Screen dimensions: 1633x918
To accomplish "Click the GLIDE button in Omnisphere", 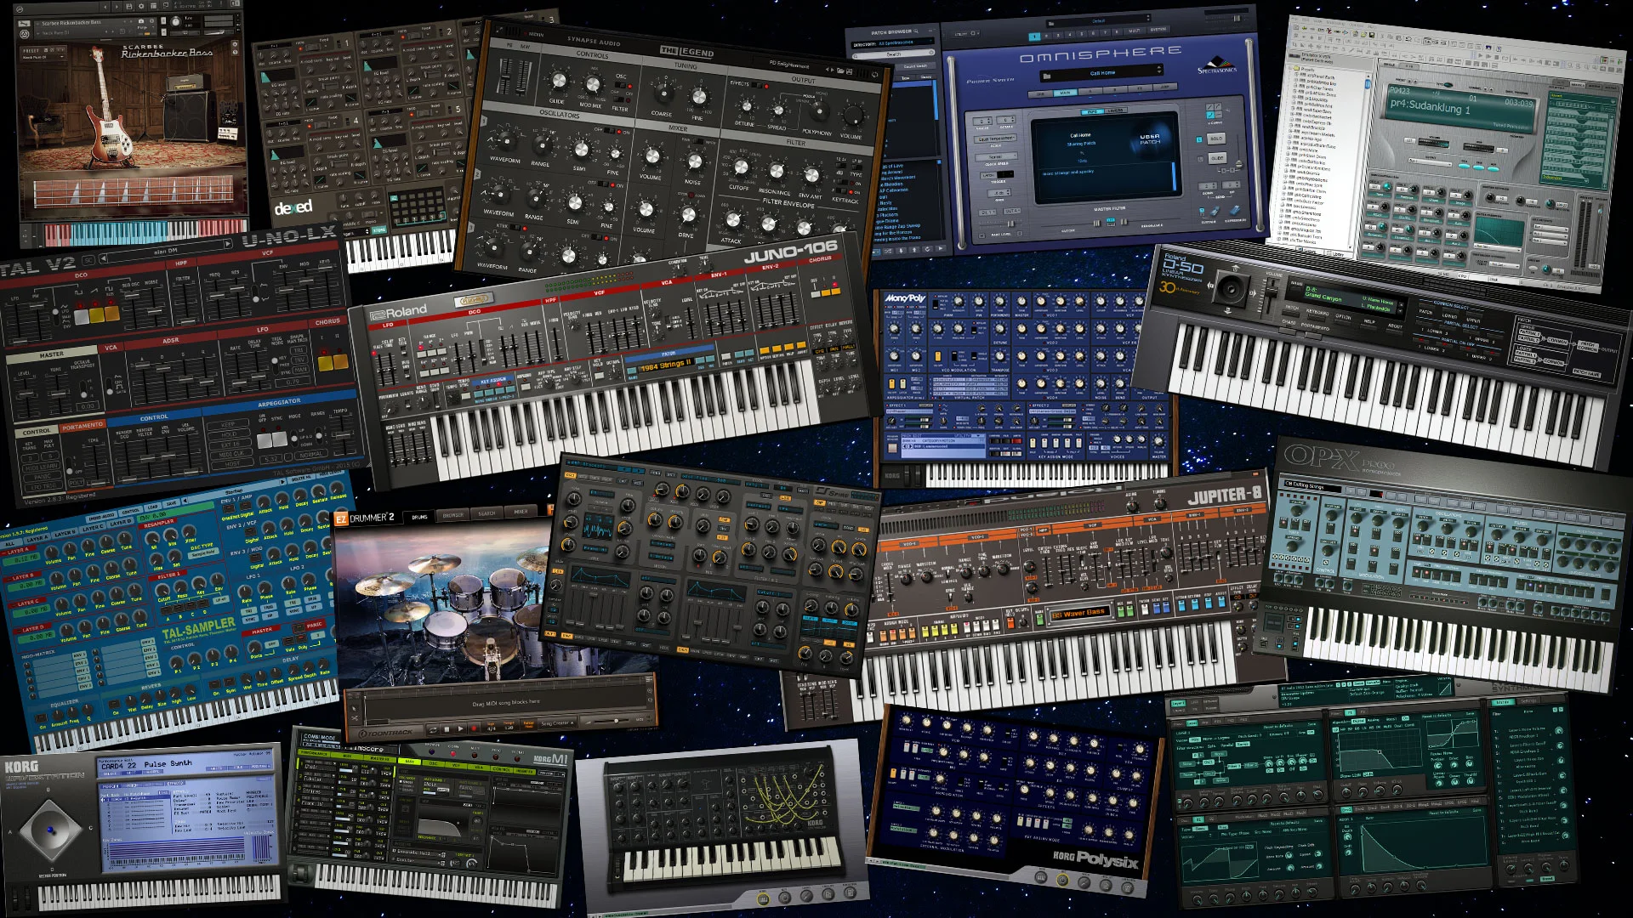I will pos(1217,158).
